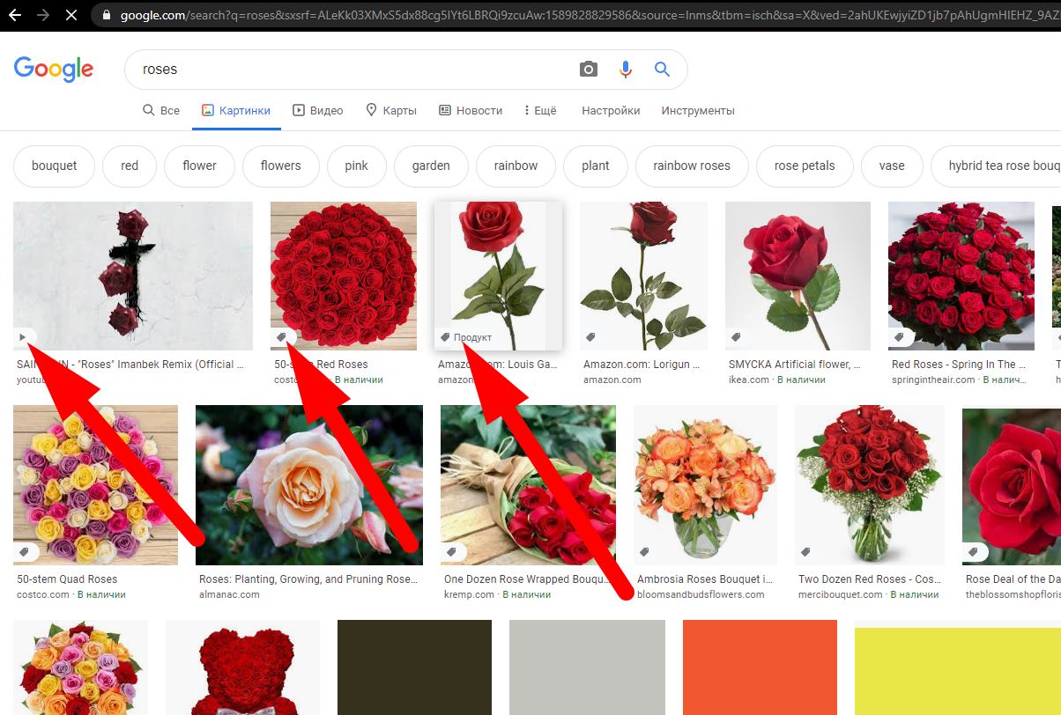Viewport: 1061px width, 715px height.
Task: Open the Все search tab
Action: pos(161,110)
